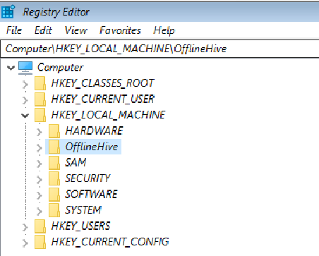Click the SYSTEM folder icon

(54, 210)
